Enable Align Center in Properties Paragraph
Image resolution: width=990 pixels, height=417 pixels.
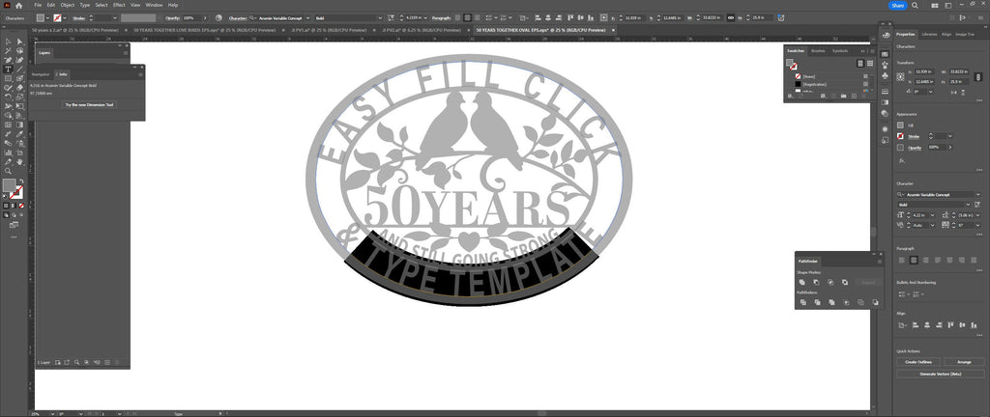pyautogui.click(x=914, y=261)
